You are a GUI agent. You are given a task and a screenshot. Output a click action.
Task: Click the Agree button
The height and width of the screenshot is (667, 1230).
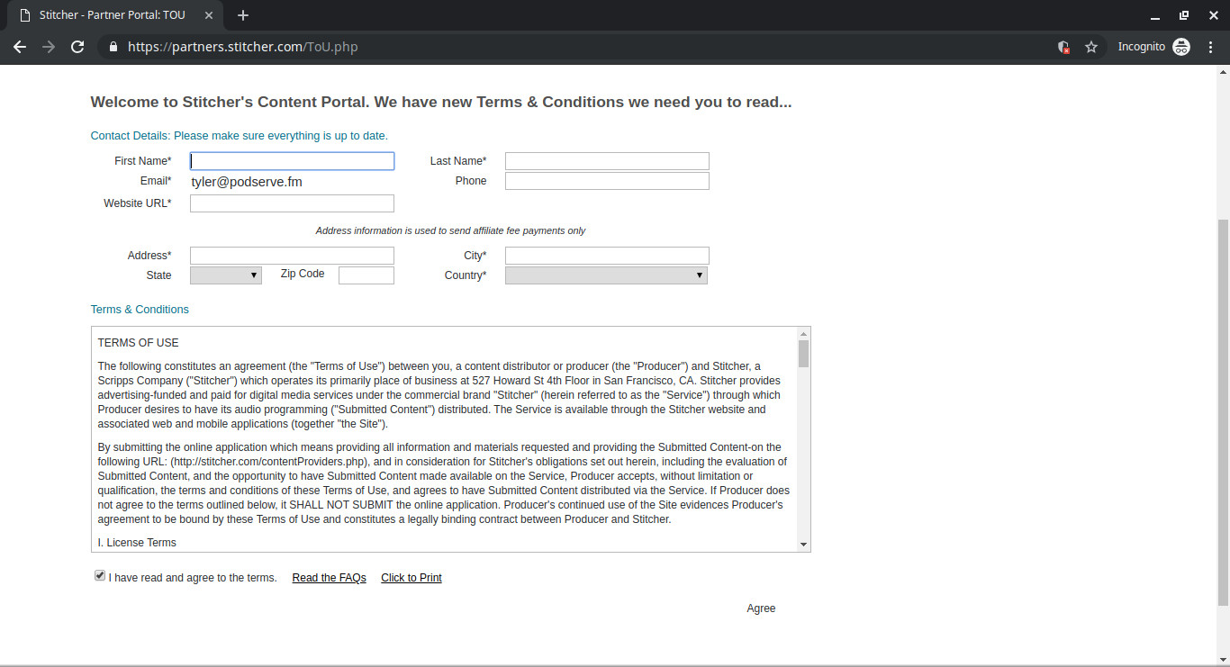tap(761, 608)
